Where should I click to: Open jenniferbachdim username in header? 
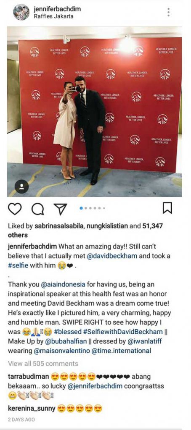click(x=57, y=9)
